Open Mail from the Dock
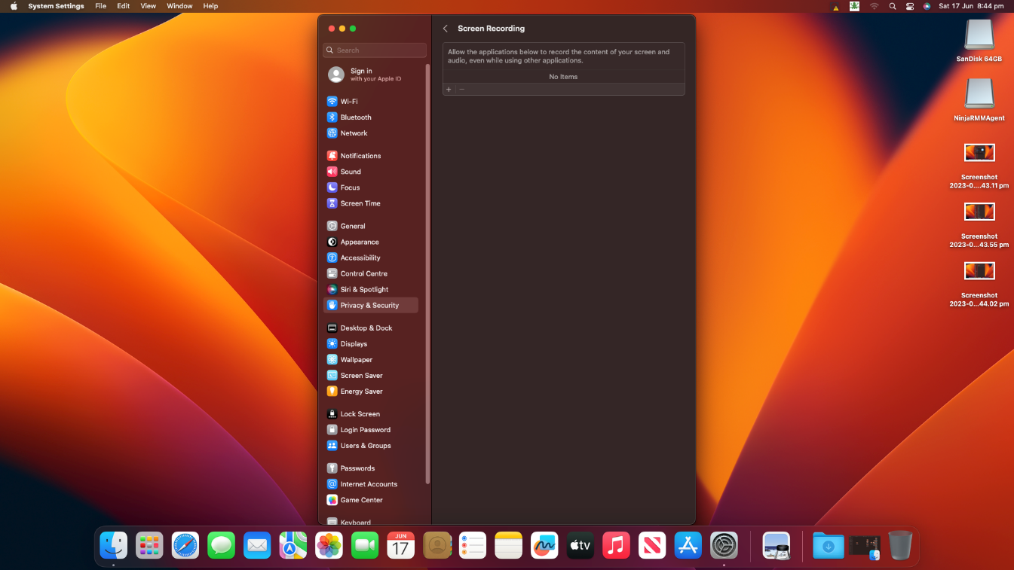The width and height of the screenshot is (1014, 570). pyautogui.click(x=257, y=545)
